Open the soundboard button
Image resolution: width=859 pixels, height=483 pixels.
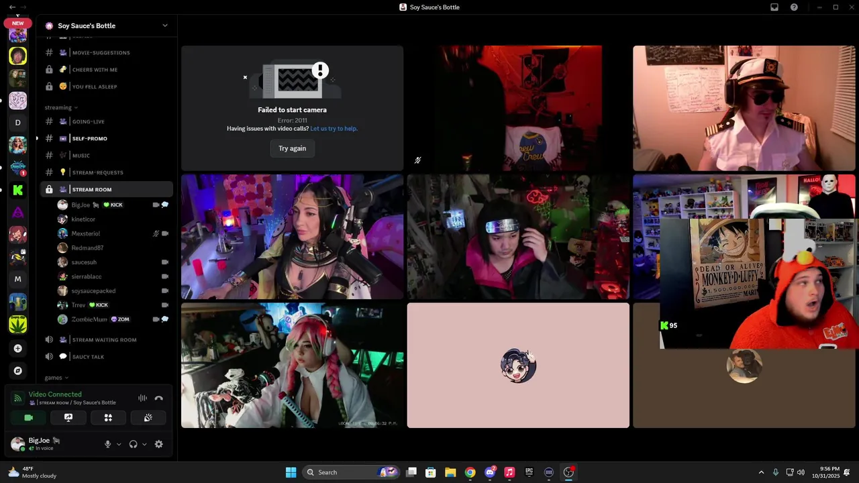pos(148,417)
